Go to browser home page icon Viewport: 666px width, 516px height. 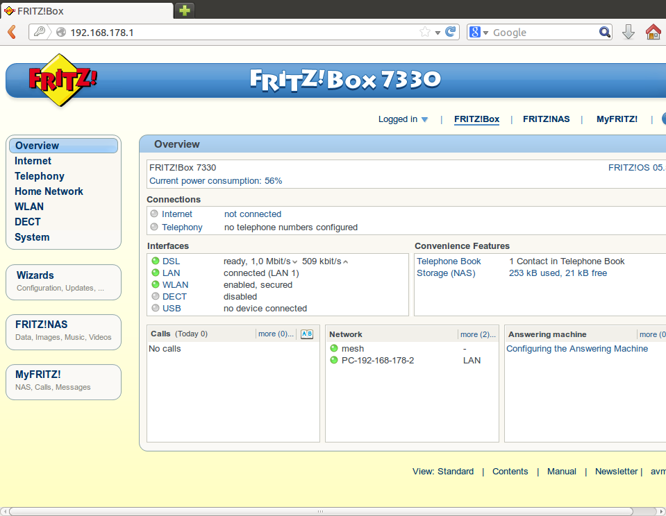(653, 32)
